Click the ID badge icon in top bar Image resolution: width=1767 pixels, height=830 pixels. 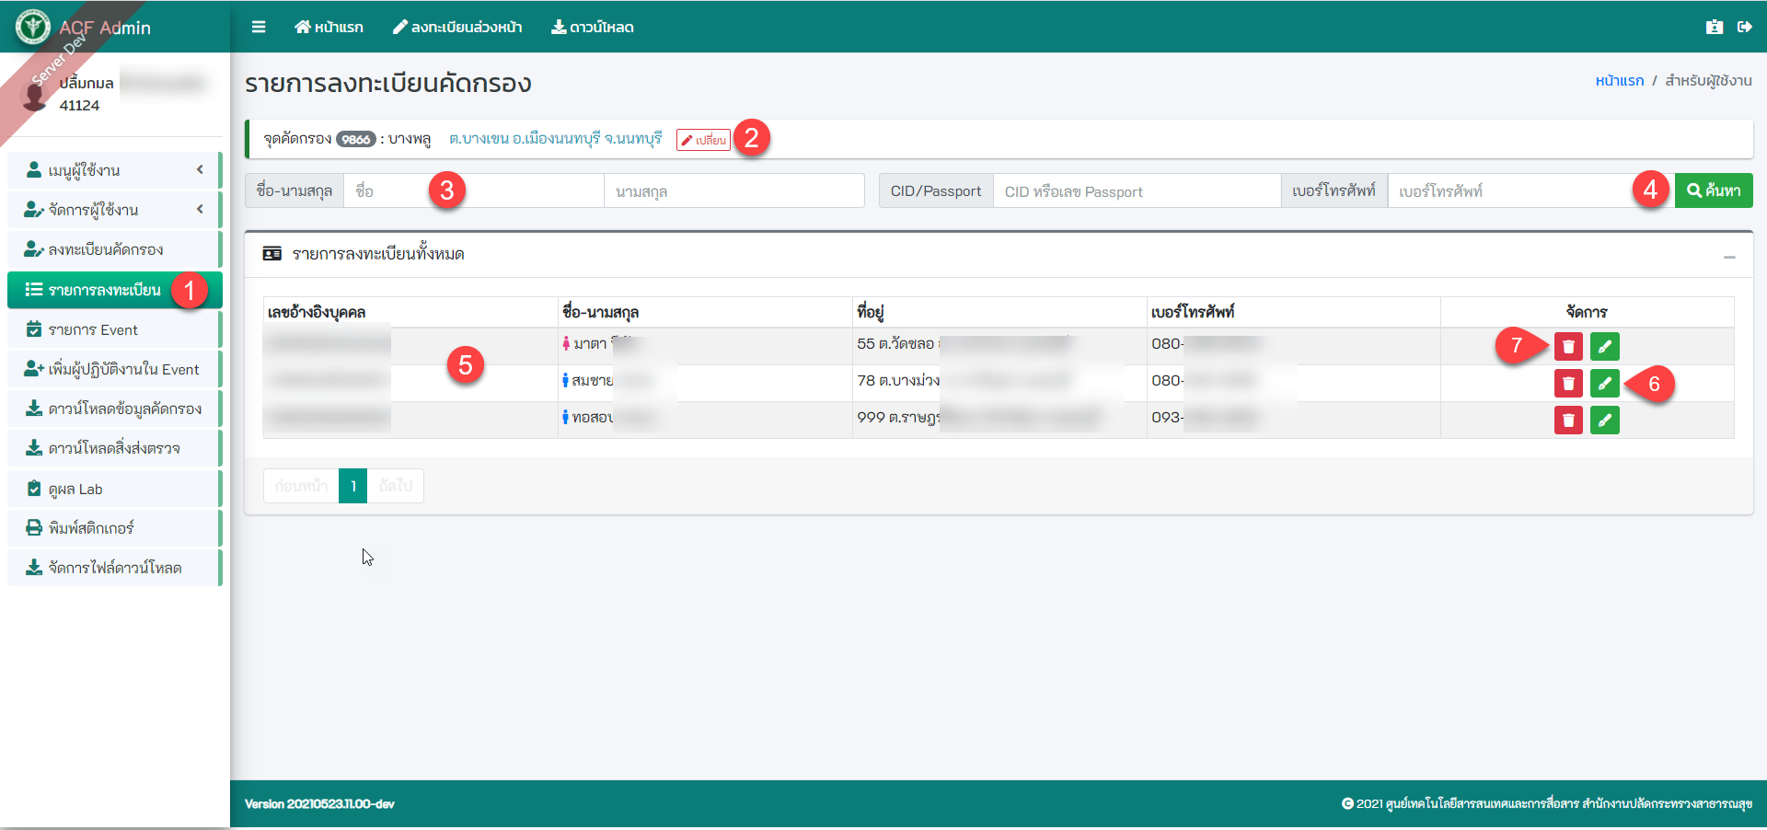[x=1714, y=27]
